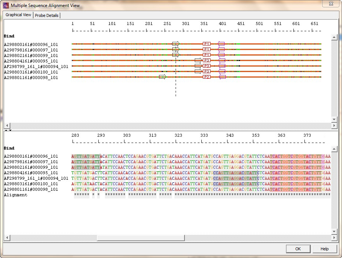Select A298800161#000096_101 in the sequence pane

pos(31,156)
